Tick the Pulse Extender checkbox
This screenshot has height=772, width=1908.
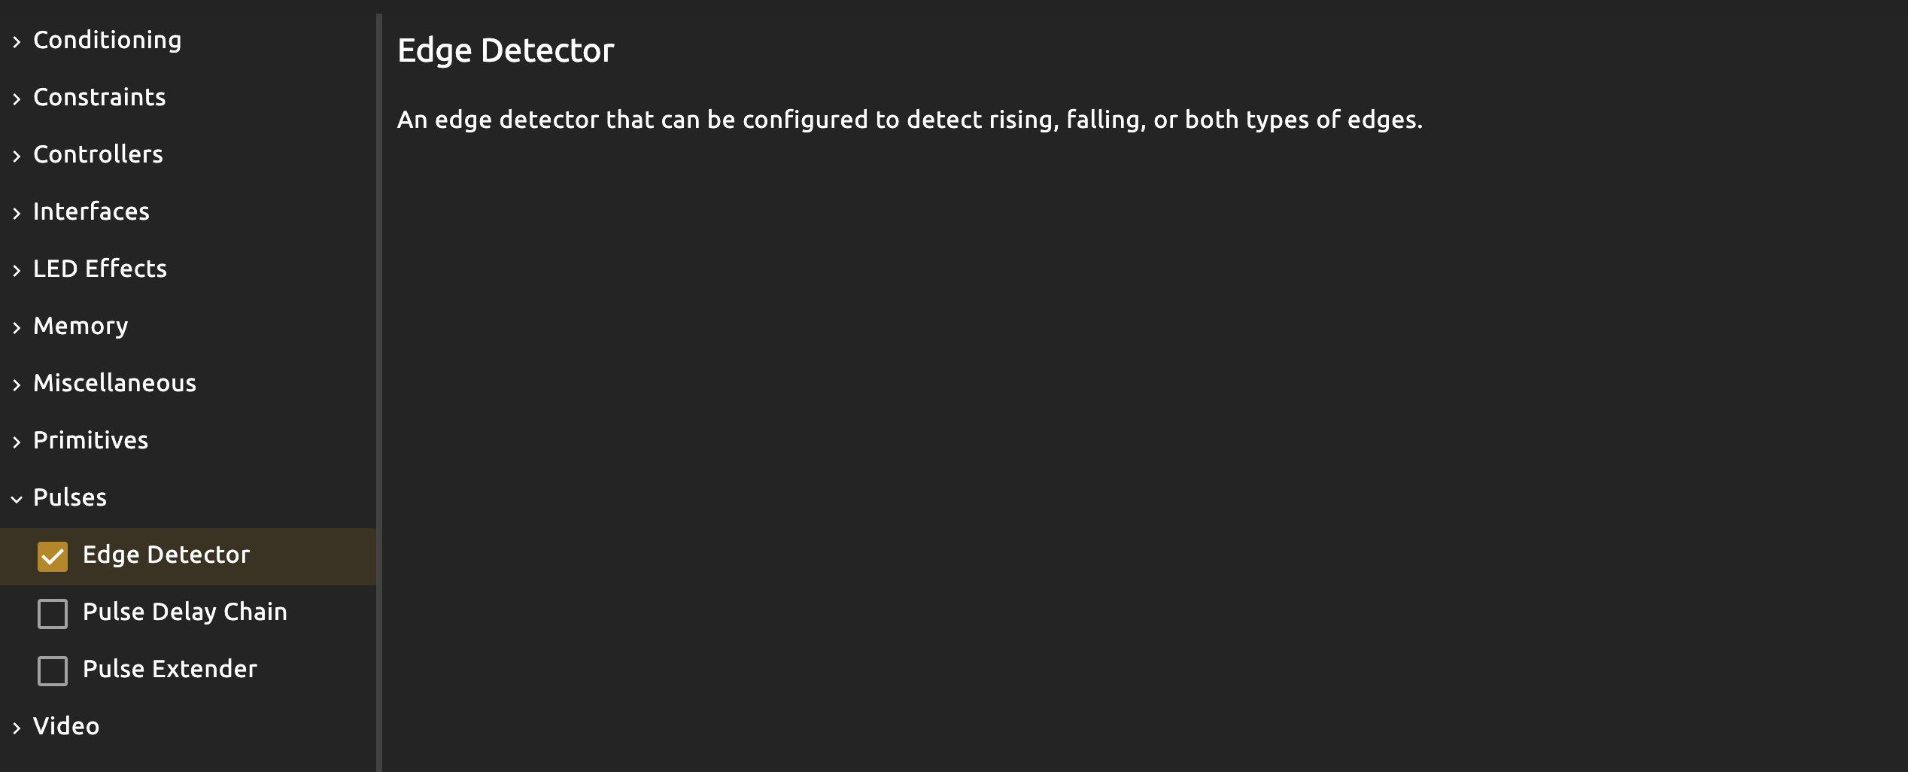pyautogui.click(x=53, y=671)
